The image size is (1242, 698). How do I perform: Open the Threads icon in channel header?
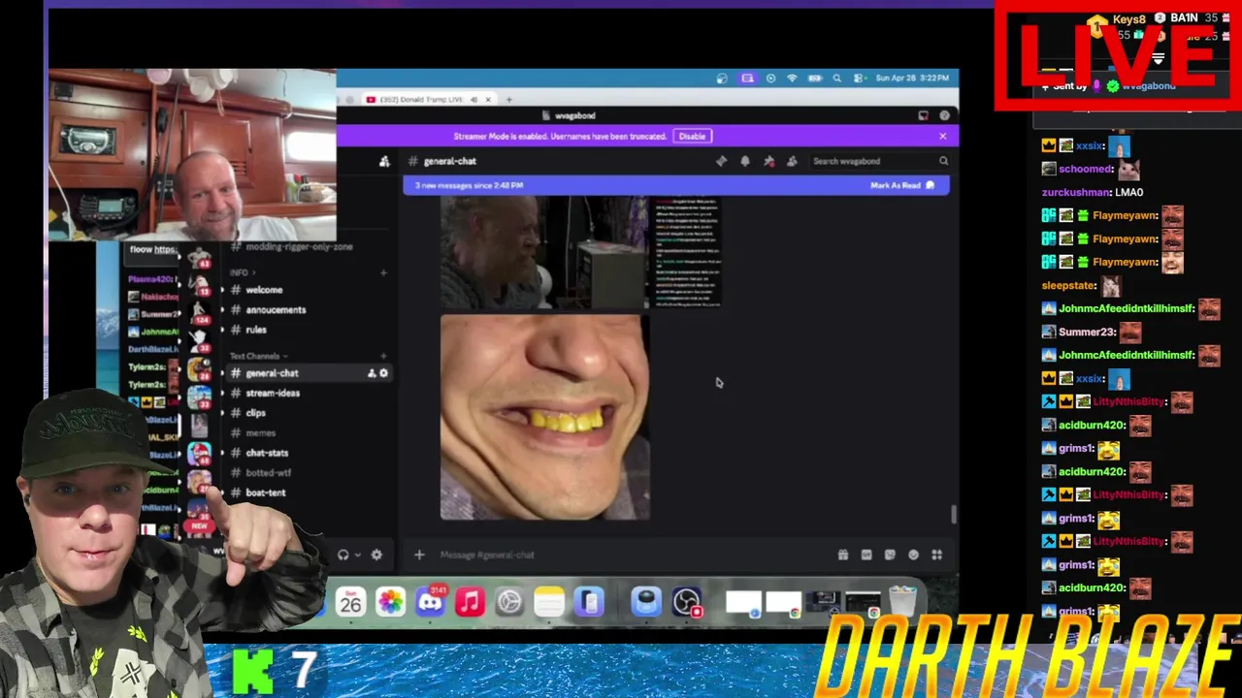pos(721,161)
